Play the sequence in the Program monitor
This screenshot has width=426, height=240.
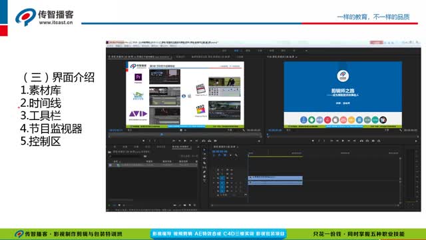pos(343,141)
